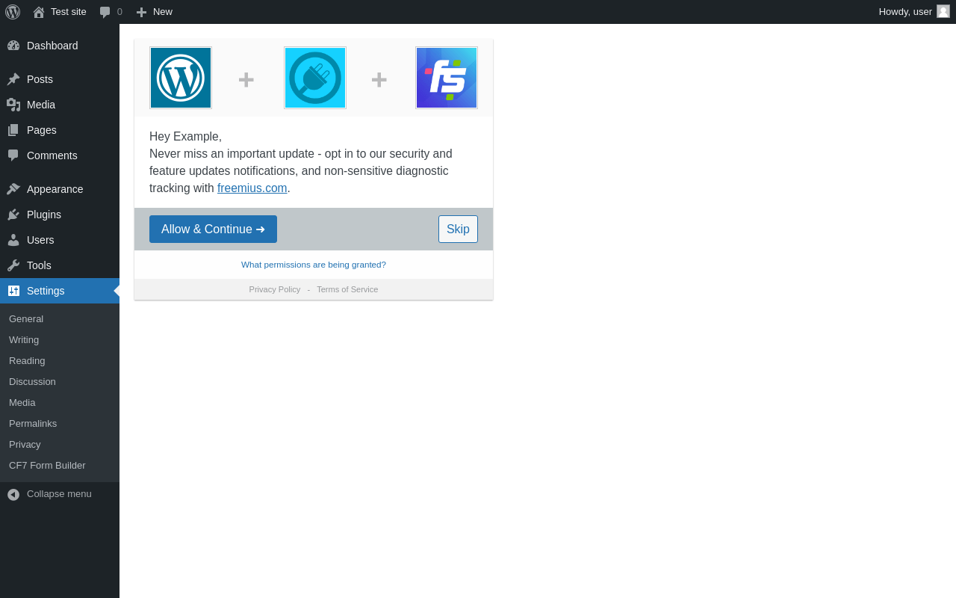Screen dimensions: 956x598
Task: Visit the Test site link text
Action: [x=69, y=11]
